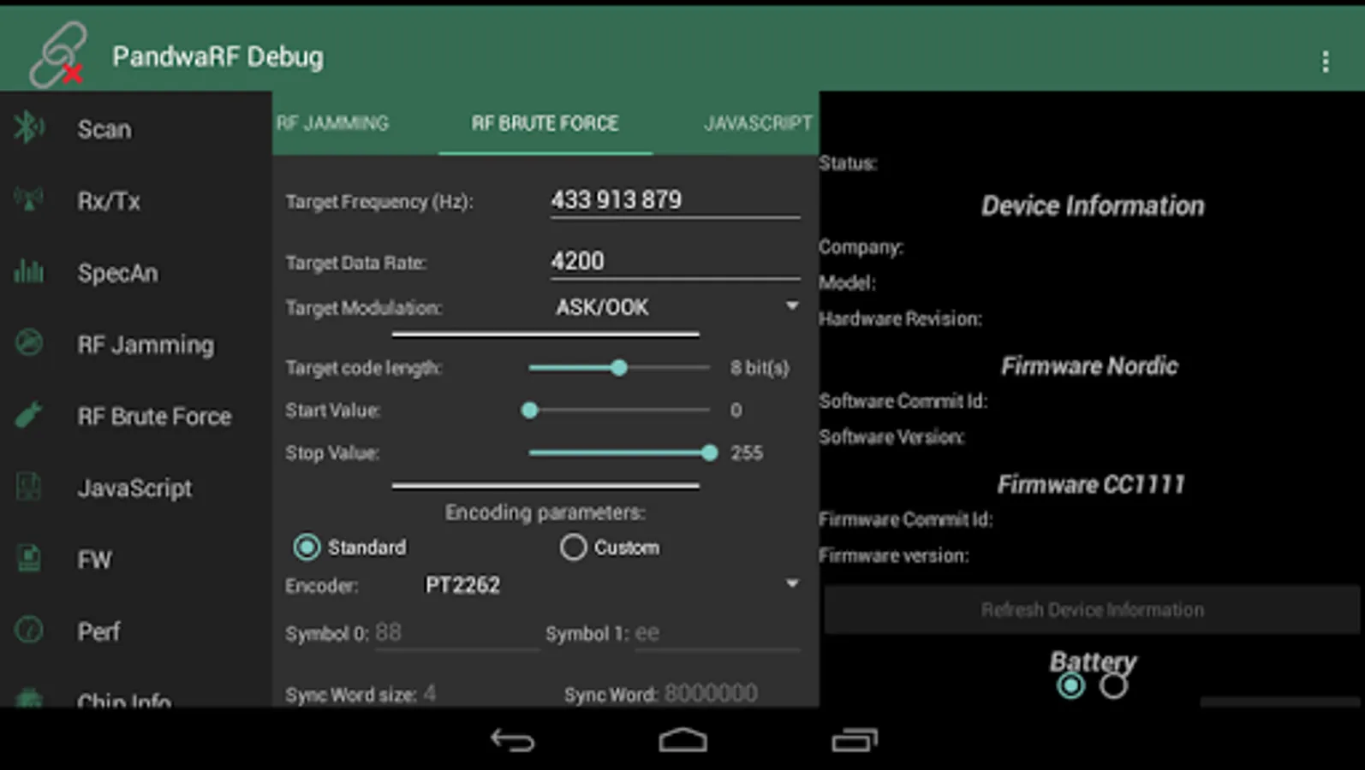The width and height of the screenshot is (1365, 770).
Task: Open the Target Modulation ASK/OOK dropdown
Action: pos(676,307)
